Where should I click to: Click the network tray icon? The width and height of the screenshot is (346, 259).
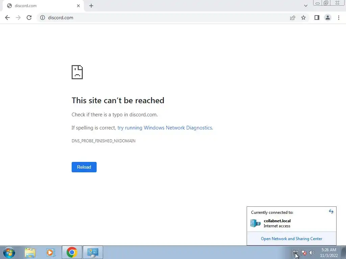tap(295, 253)
